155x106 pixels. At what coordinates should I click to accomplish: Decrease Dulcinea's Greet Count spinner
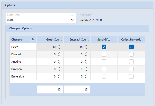[x=59, y=71]
